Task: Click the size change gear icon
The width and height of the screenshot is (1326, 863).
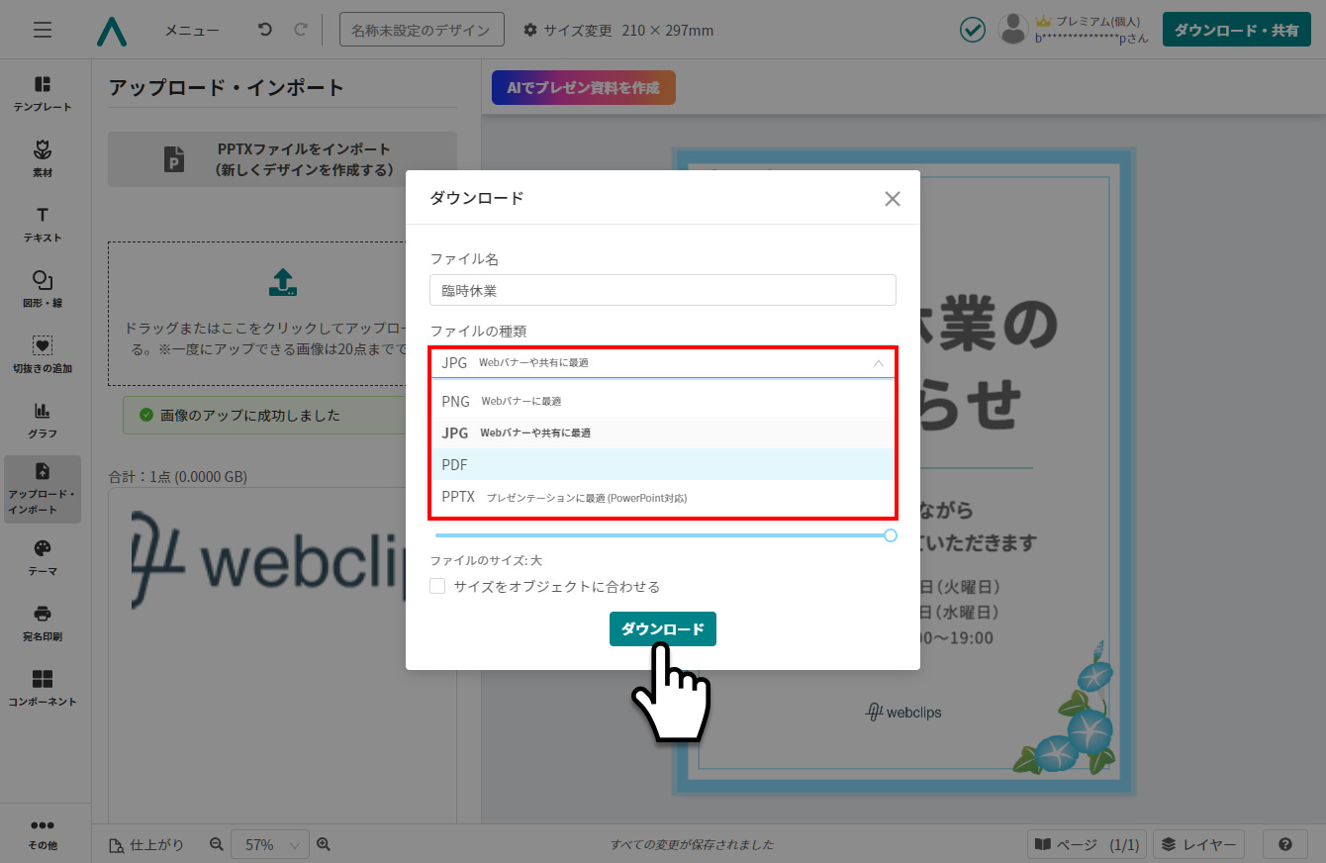Action: click(x=530, y=31)
